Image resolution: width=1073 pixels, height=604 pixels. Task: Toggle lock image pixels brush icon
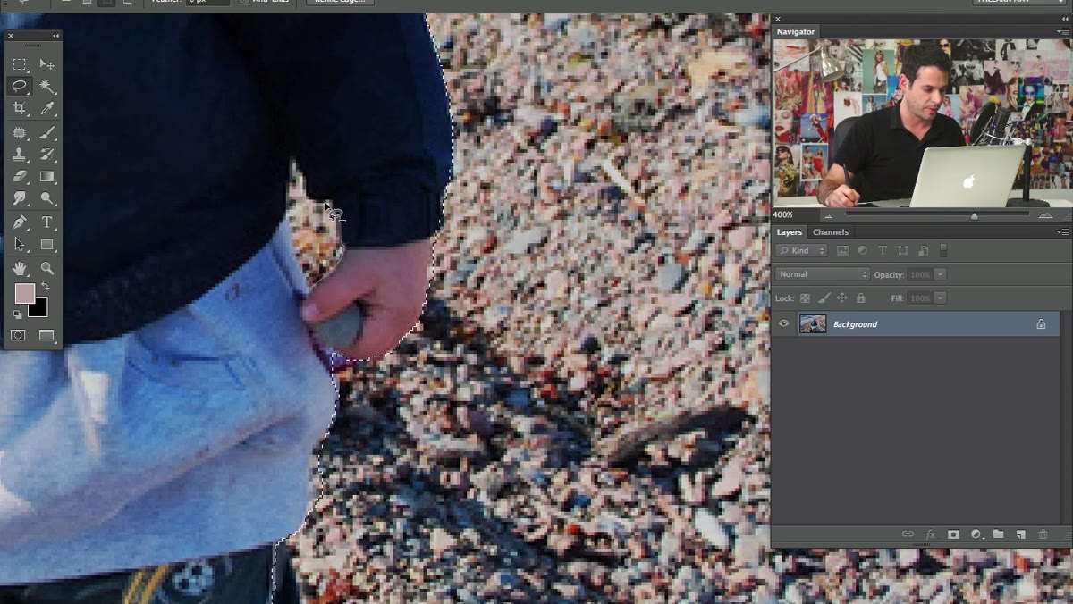pyautogui.click(x=824, y=298)
